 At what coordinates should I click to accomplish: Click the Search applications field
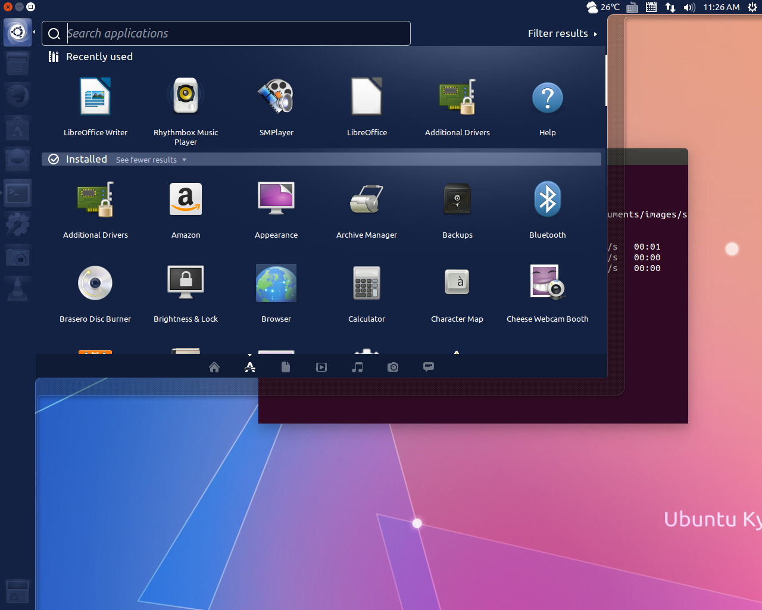pyautogui.click(x=226, y=33)
